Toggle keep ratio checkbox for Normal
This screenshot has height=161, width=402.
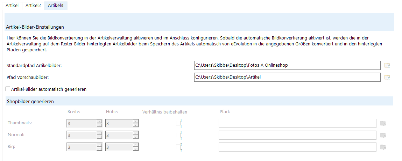[x=178, y=135]
